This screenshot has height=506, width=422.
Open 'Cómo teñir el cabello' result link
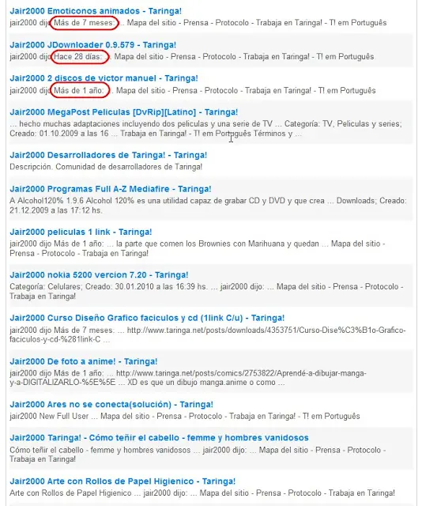pos(159,438)
